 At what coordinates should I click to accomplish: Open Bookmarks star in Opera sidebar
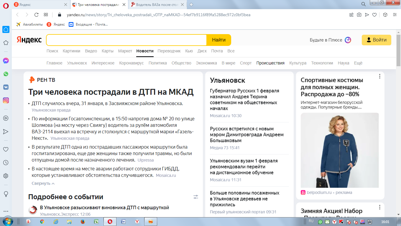[6, 43]
